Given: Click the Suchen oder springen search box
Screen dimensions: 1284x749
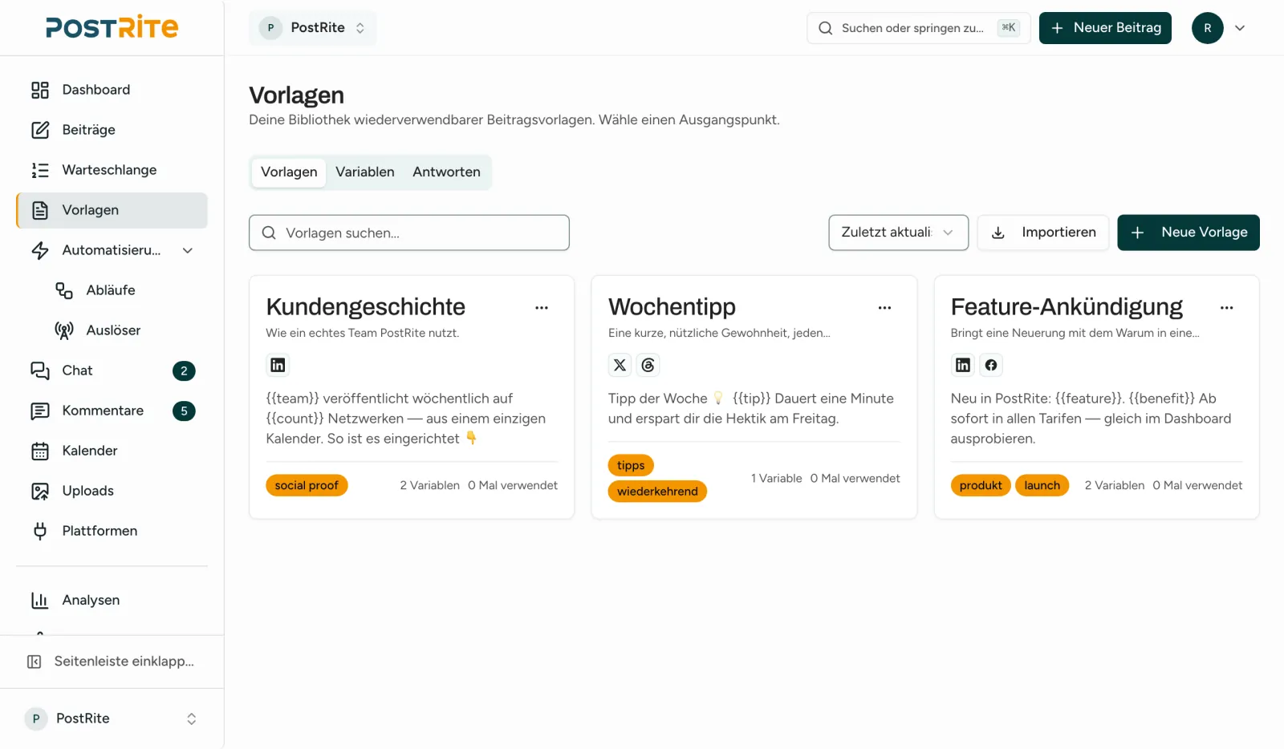Looking at the screenshot, I should [918, 28].
